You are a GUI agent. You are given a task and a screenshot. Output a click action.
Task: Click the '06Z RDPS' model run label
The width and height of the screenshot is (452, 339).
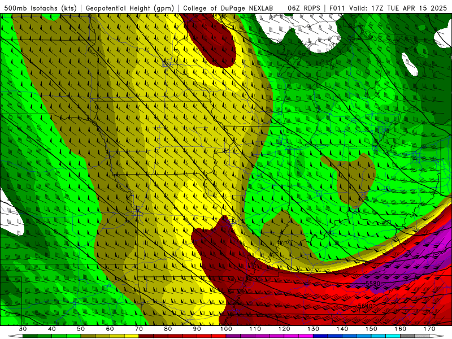click(x=304, y=8)
